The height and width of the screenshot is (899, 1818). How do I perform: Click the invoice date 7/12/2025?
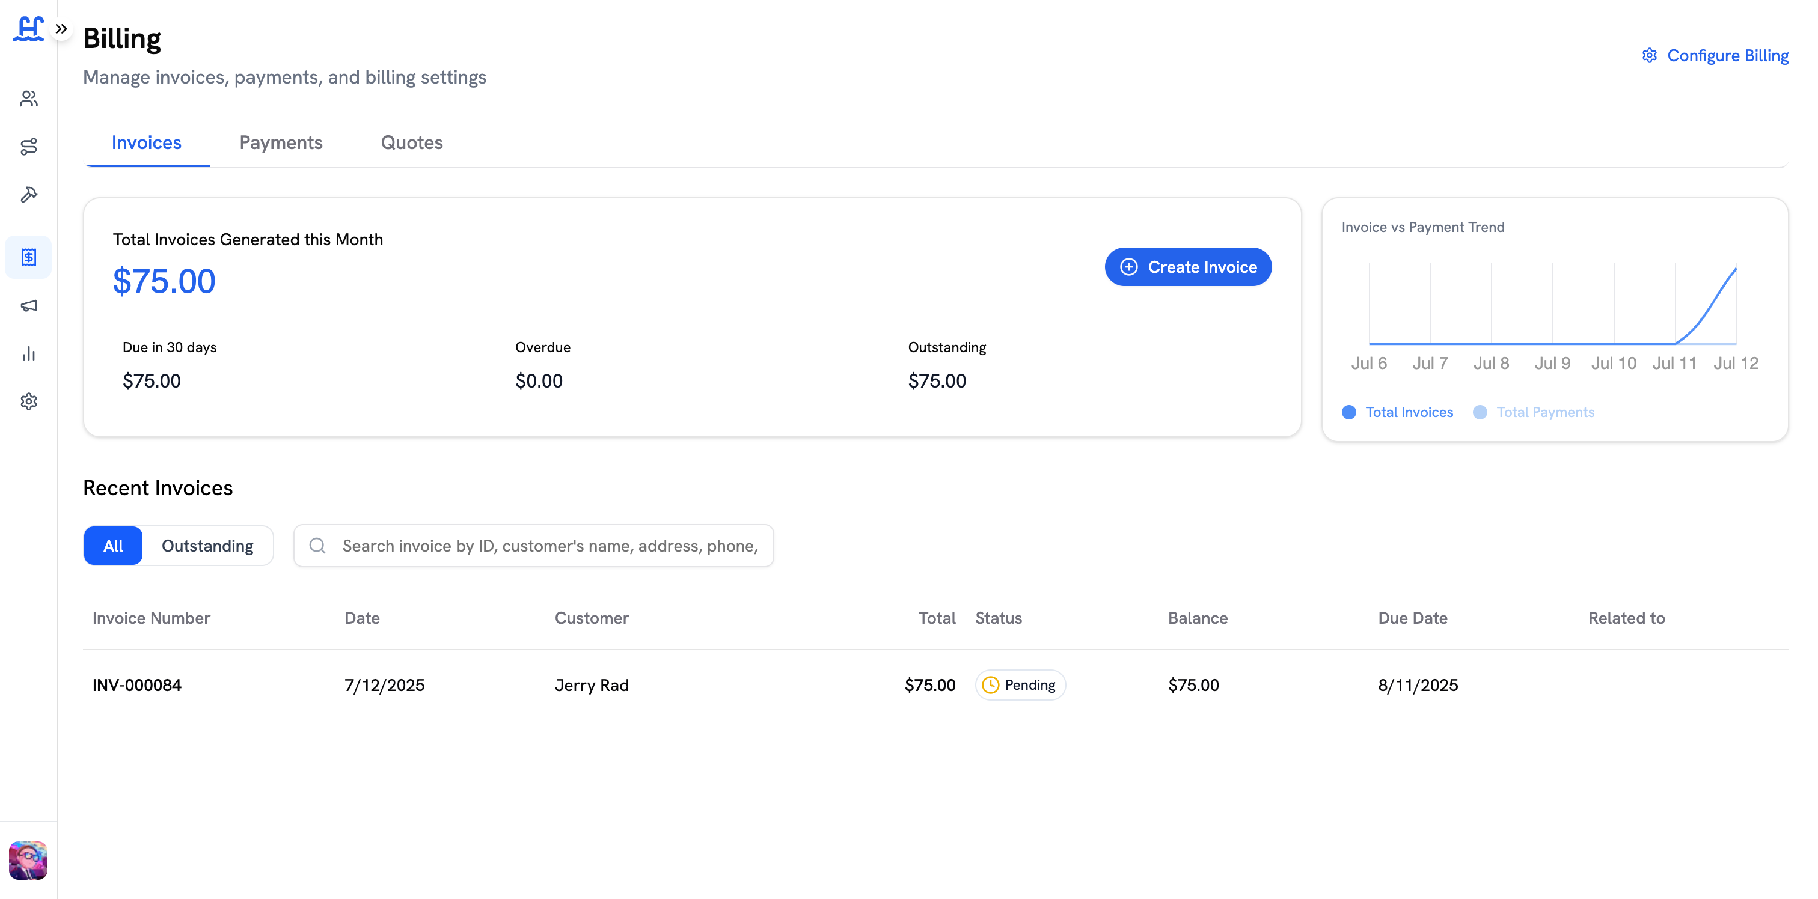point(385,685)
